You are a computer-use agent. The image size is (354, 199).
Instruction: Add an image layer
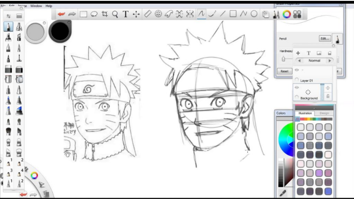319,53
